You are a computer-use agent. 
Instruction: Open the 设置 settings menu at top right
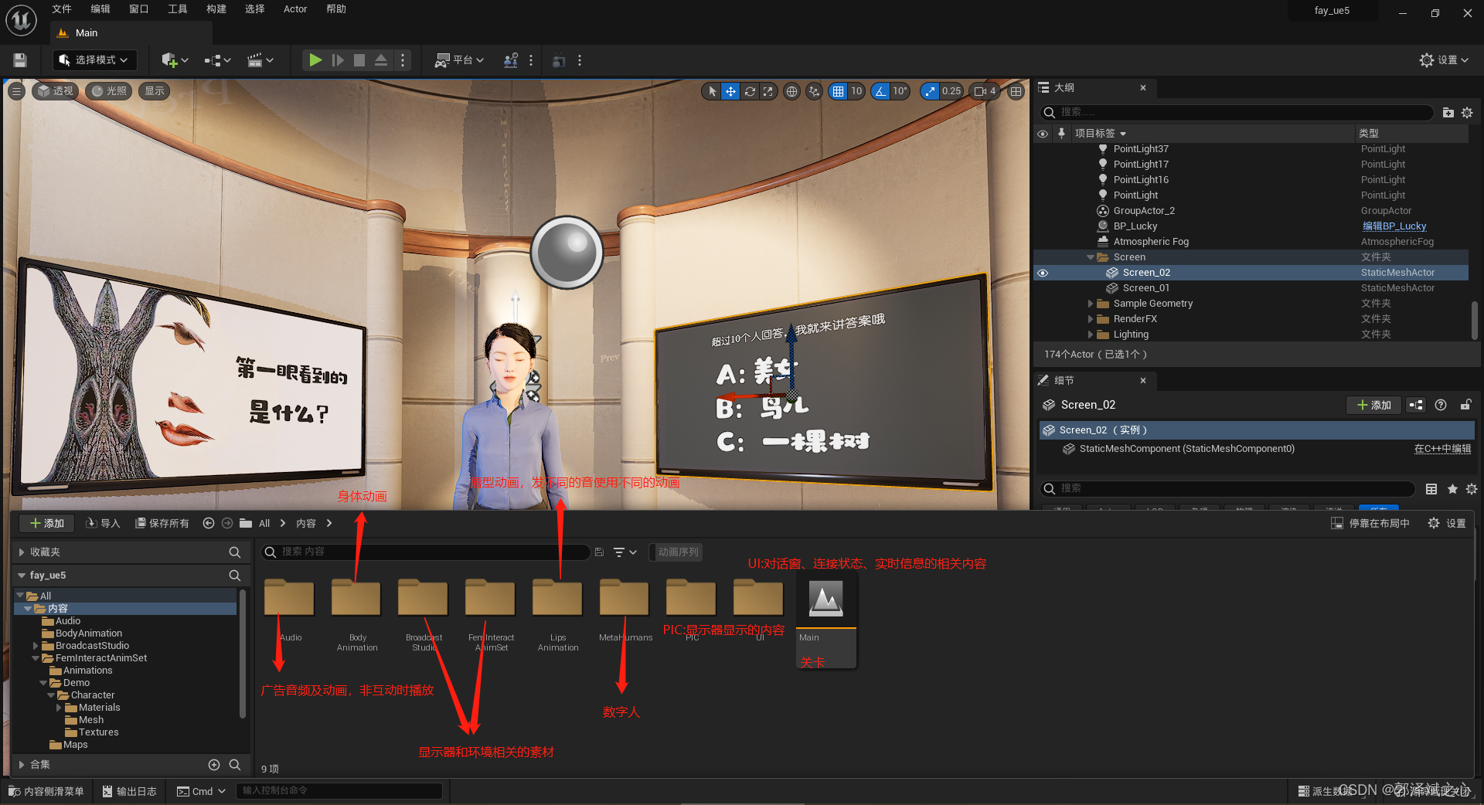[x=1444, y=60]
